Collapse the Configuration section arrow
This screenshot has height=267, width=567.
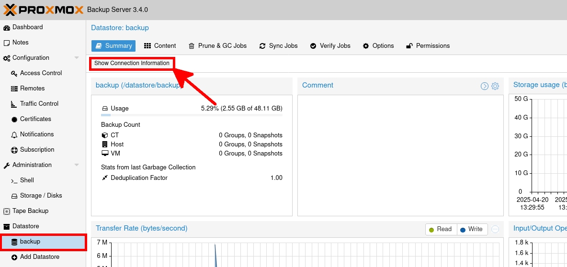(x=77, y=58)
